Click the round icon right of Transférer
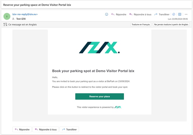The image size is (193, 135). coord(174,14)
